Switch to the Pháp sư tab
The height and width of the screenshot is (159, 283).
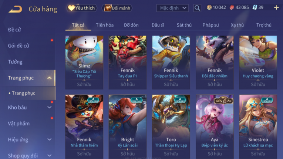(x=210, y=25)
